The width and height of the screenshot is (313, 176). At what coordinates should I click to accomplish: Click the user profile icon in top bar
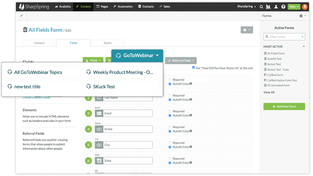276,7
